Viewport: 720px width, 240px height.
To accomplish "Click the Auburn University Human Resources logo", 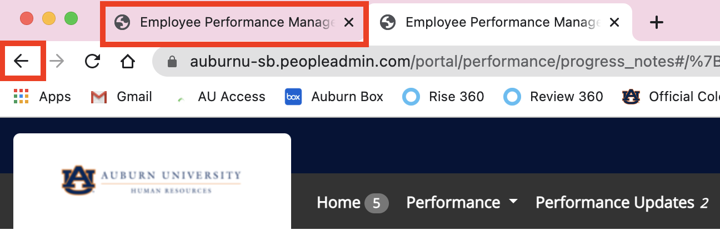I will click(x=152, y=182).
